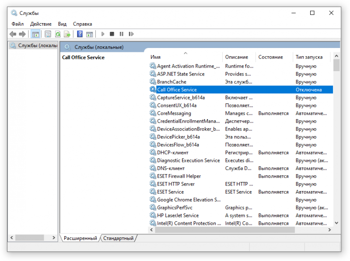This screenshot has width=350, height=261.
Task: Switch to the Расширенный tab
Action: [x=80, y=238]
